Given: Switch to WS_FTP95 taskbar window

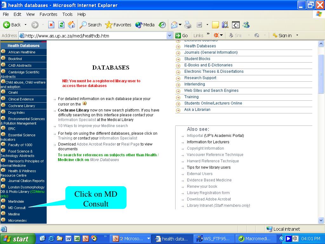Looking at the screenshot, I should [214, 239].
